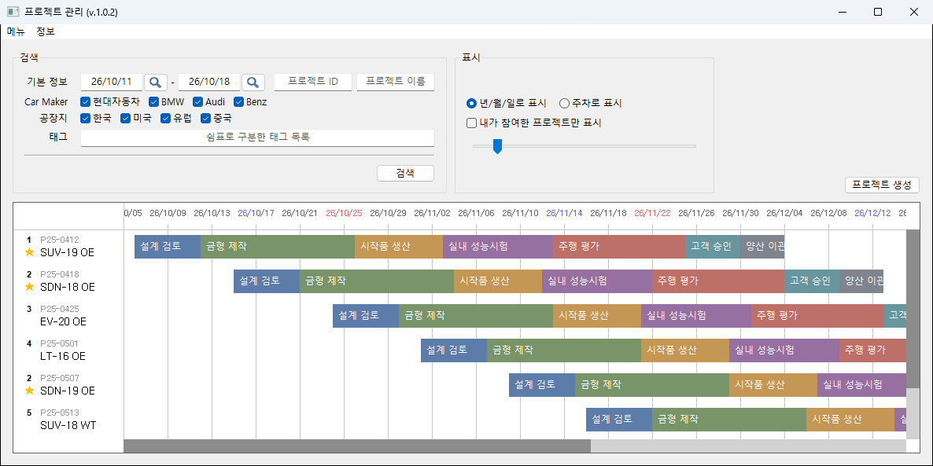Viewport: 933px width, 466px height.
Task: Click the star icon beside SUV-19 OE
Action: tap(29, 252)
